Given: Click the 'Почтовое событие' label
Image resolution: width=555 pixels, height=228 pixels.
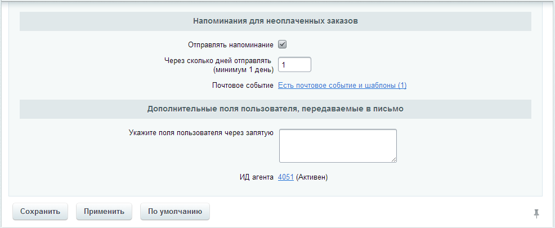Looking at the screenshot, I should tap(243, 86).
